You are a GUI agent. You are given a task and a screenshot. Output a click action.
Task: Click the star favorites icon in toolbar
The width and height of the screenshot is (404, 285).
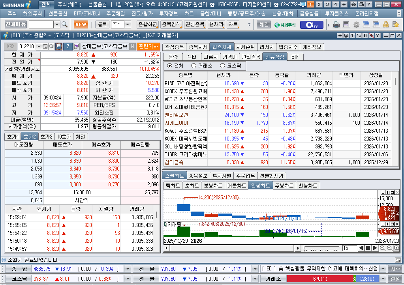[x=395, y=25]
